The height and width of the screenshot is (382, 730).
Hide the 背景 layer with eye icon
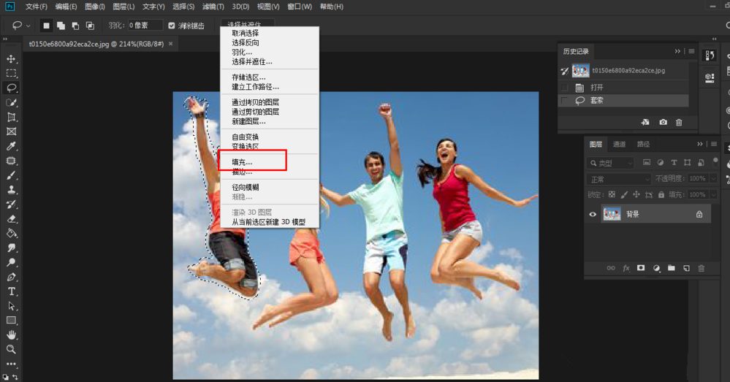[x=593, y=215]
